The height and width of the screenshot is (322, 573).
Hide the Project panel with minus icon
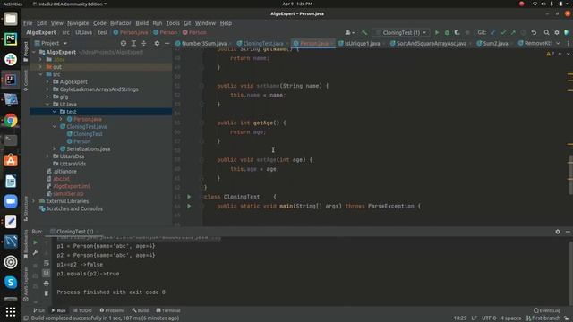[x=167, y=43]
